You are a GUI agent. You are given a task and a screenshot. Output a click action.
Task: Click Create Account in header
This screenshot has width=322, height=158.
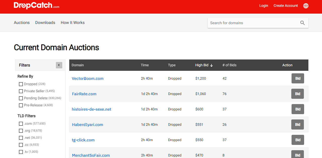pyautogui.click(x=285, y=6)
